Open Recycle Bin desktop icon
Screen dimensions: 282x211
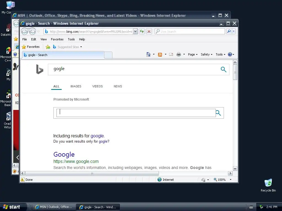268,185
